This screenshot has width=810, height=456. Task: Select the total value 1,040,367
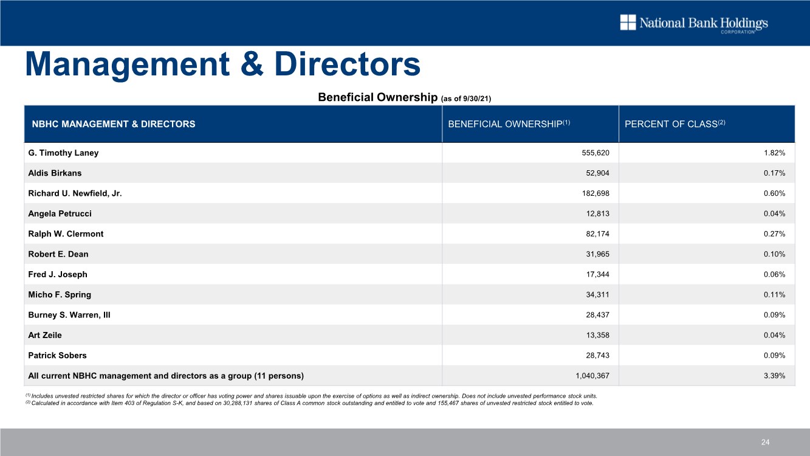click(592, 375)
